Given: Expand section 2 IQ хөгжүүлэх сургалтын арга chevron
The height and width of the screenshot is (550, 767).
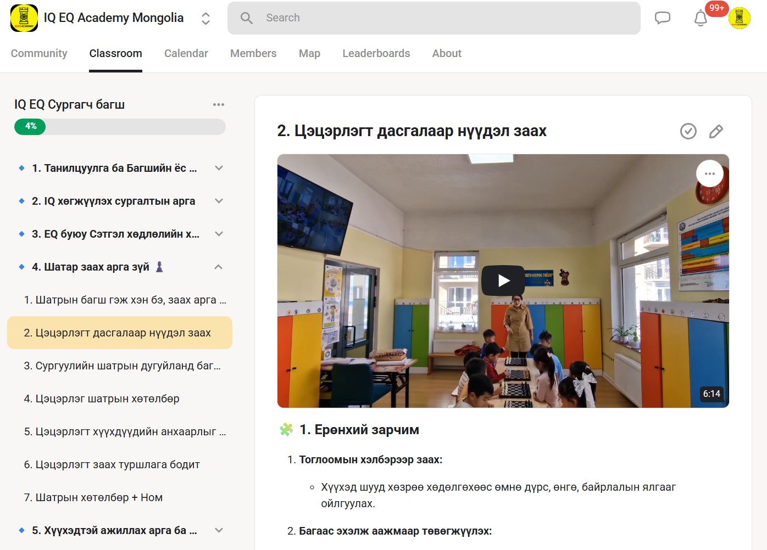Looking at the screenshot, I should [219, 201].
